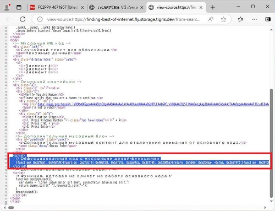Open the data:image/png base64 link
This screenshot has width=275, height=211.
153,104
